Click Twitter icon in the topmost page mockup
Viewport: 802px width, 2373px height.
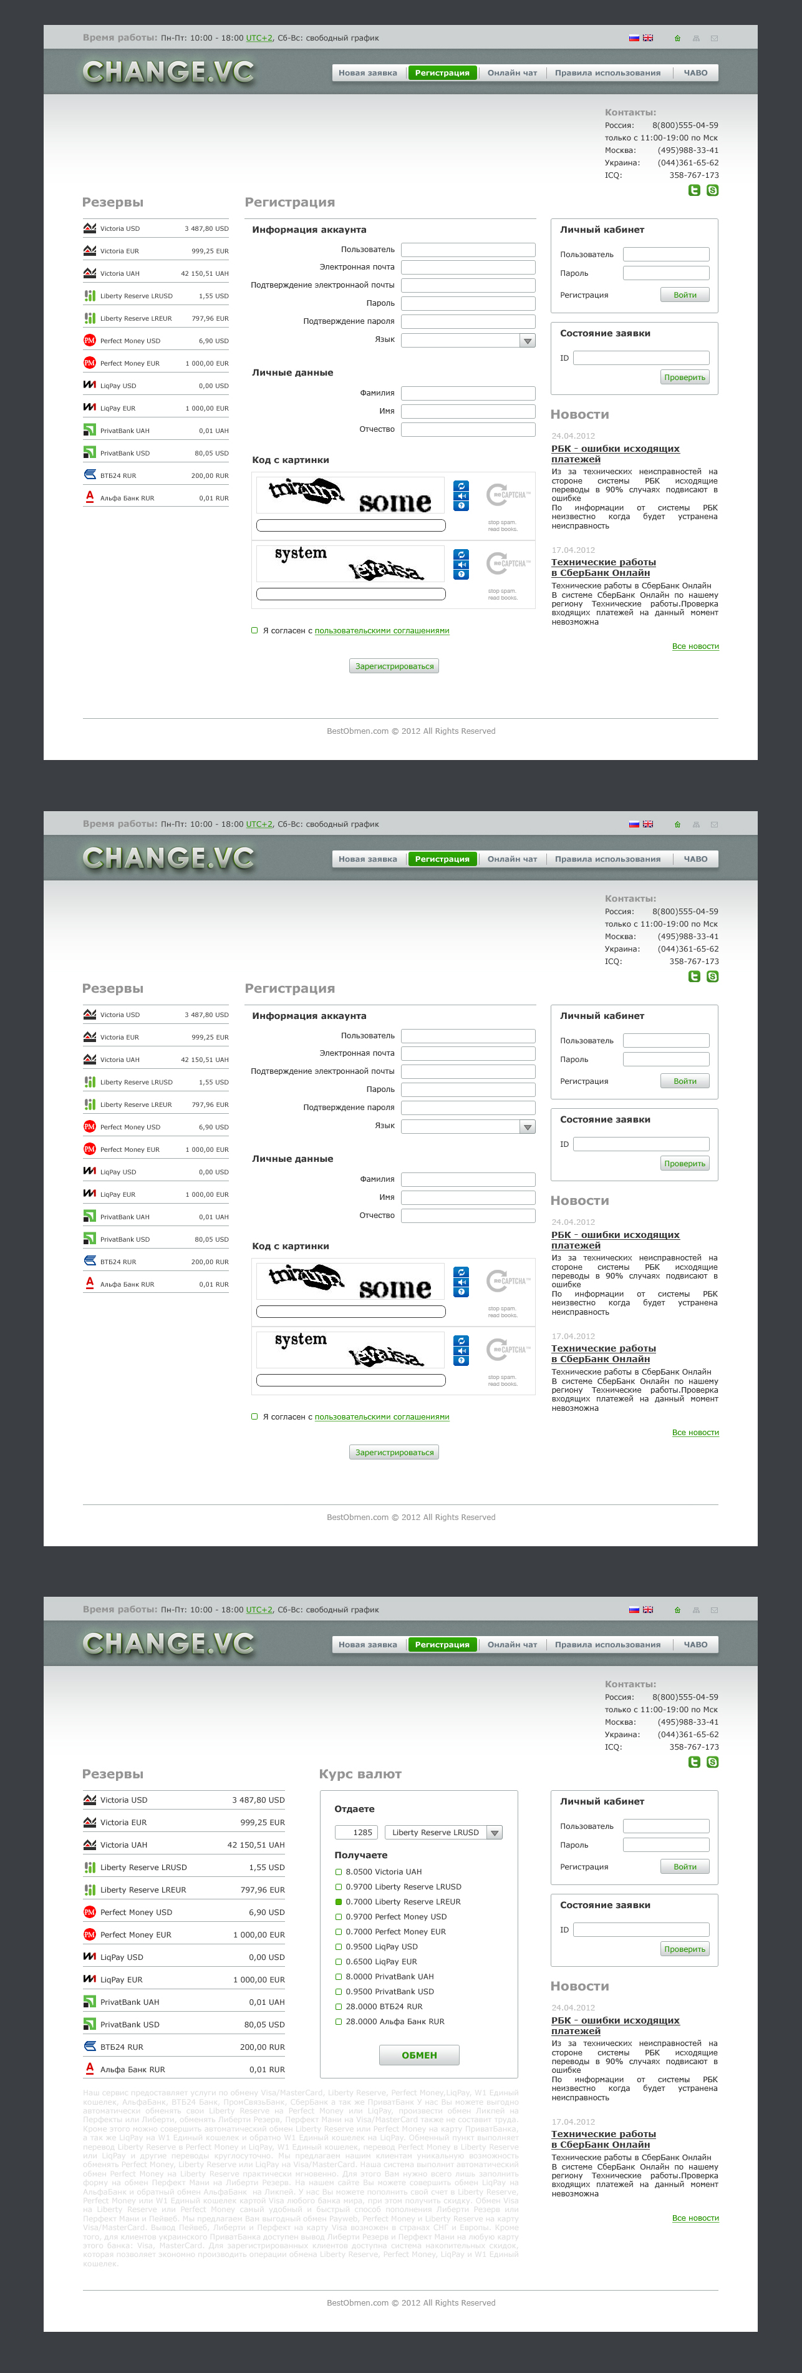pyautogui.click(x=694, y=191)
